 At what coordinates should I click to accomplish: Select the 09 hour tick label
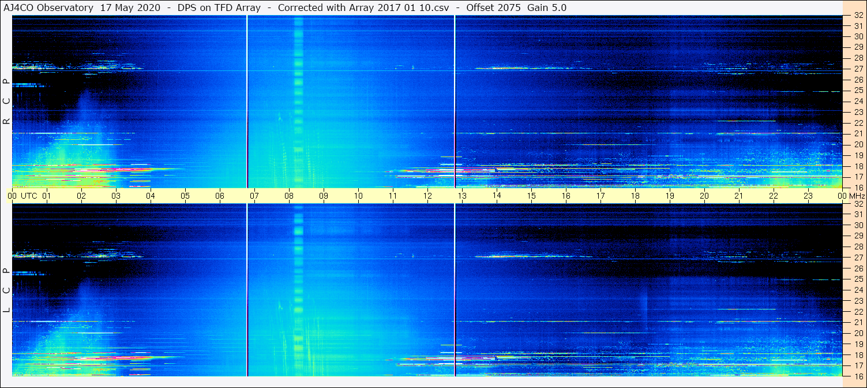pos(324,196)
